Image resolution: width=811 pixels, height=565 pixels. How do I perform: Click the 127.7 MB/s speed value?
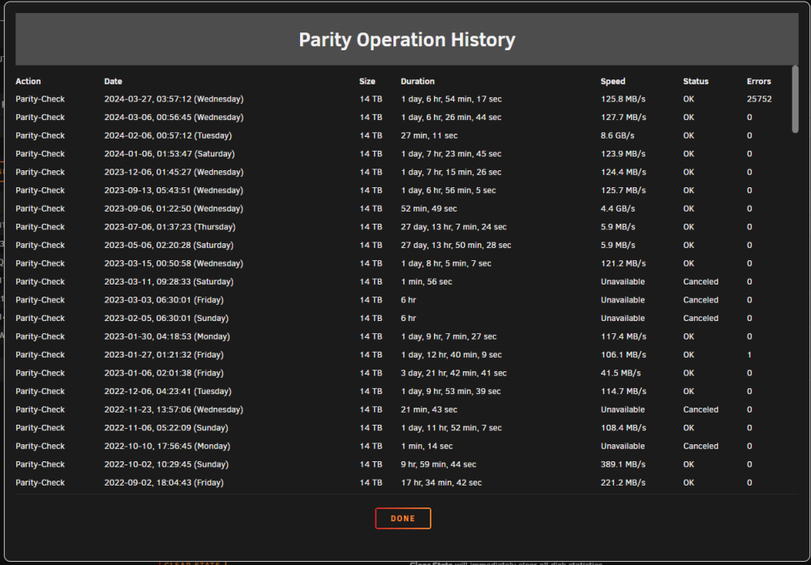coord(623,118)
